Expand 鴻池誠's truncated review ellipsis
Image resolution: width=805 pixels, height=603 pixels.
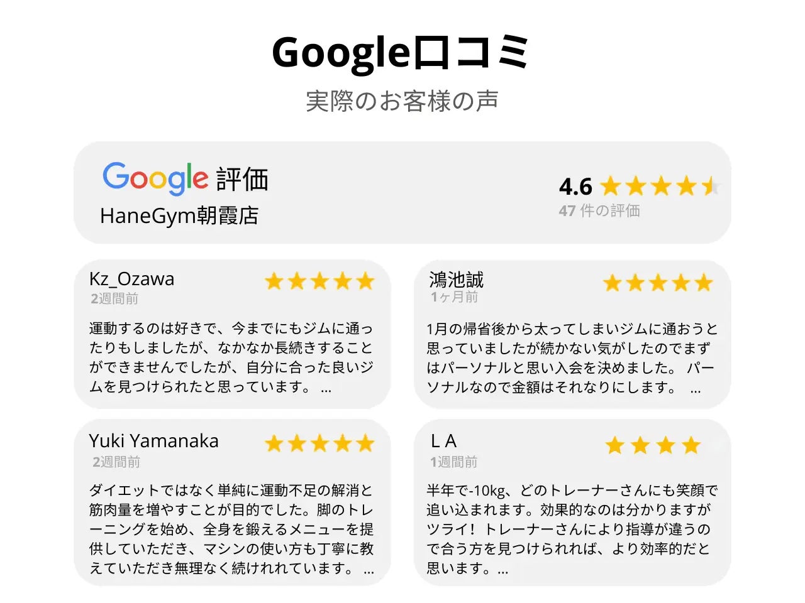coord(695,389)
